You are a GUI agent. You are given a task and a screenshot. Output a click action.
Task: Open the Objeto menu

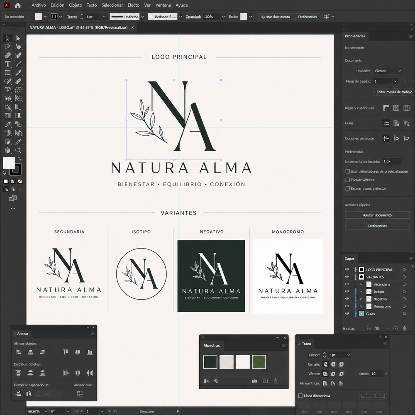[76, 5]
